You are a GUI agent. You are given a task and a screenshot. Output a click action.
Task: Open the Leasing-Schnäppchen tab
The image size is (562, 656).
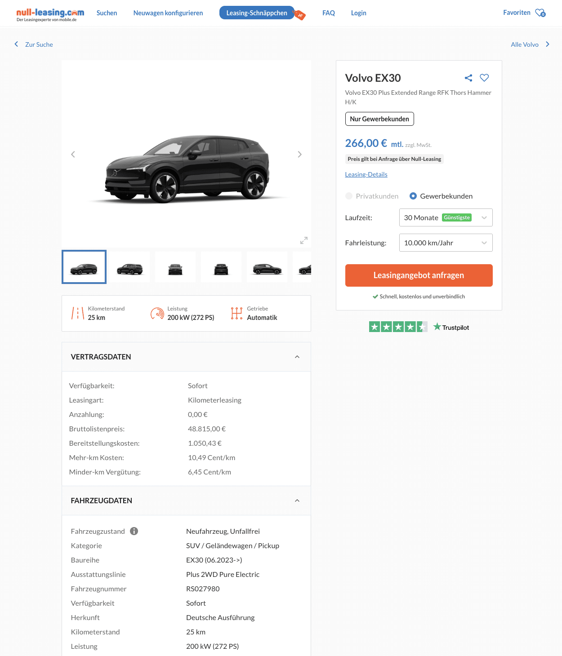point(257,13)
